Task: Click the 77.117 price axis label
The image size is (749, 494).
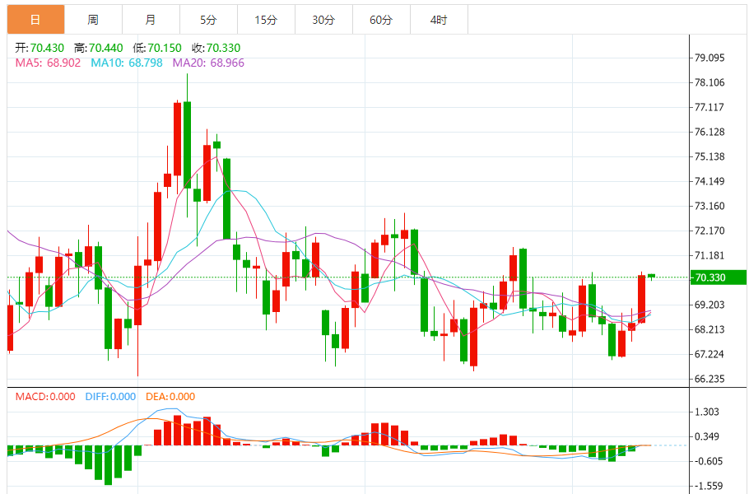Action: [x=709, y=107]
